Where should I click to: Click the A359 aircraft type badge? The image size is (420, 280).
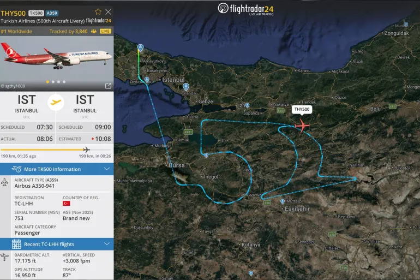pos(52,13)
